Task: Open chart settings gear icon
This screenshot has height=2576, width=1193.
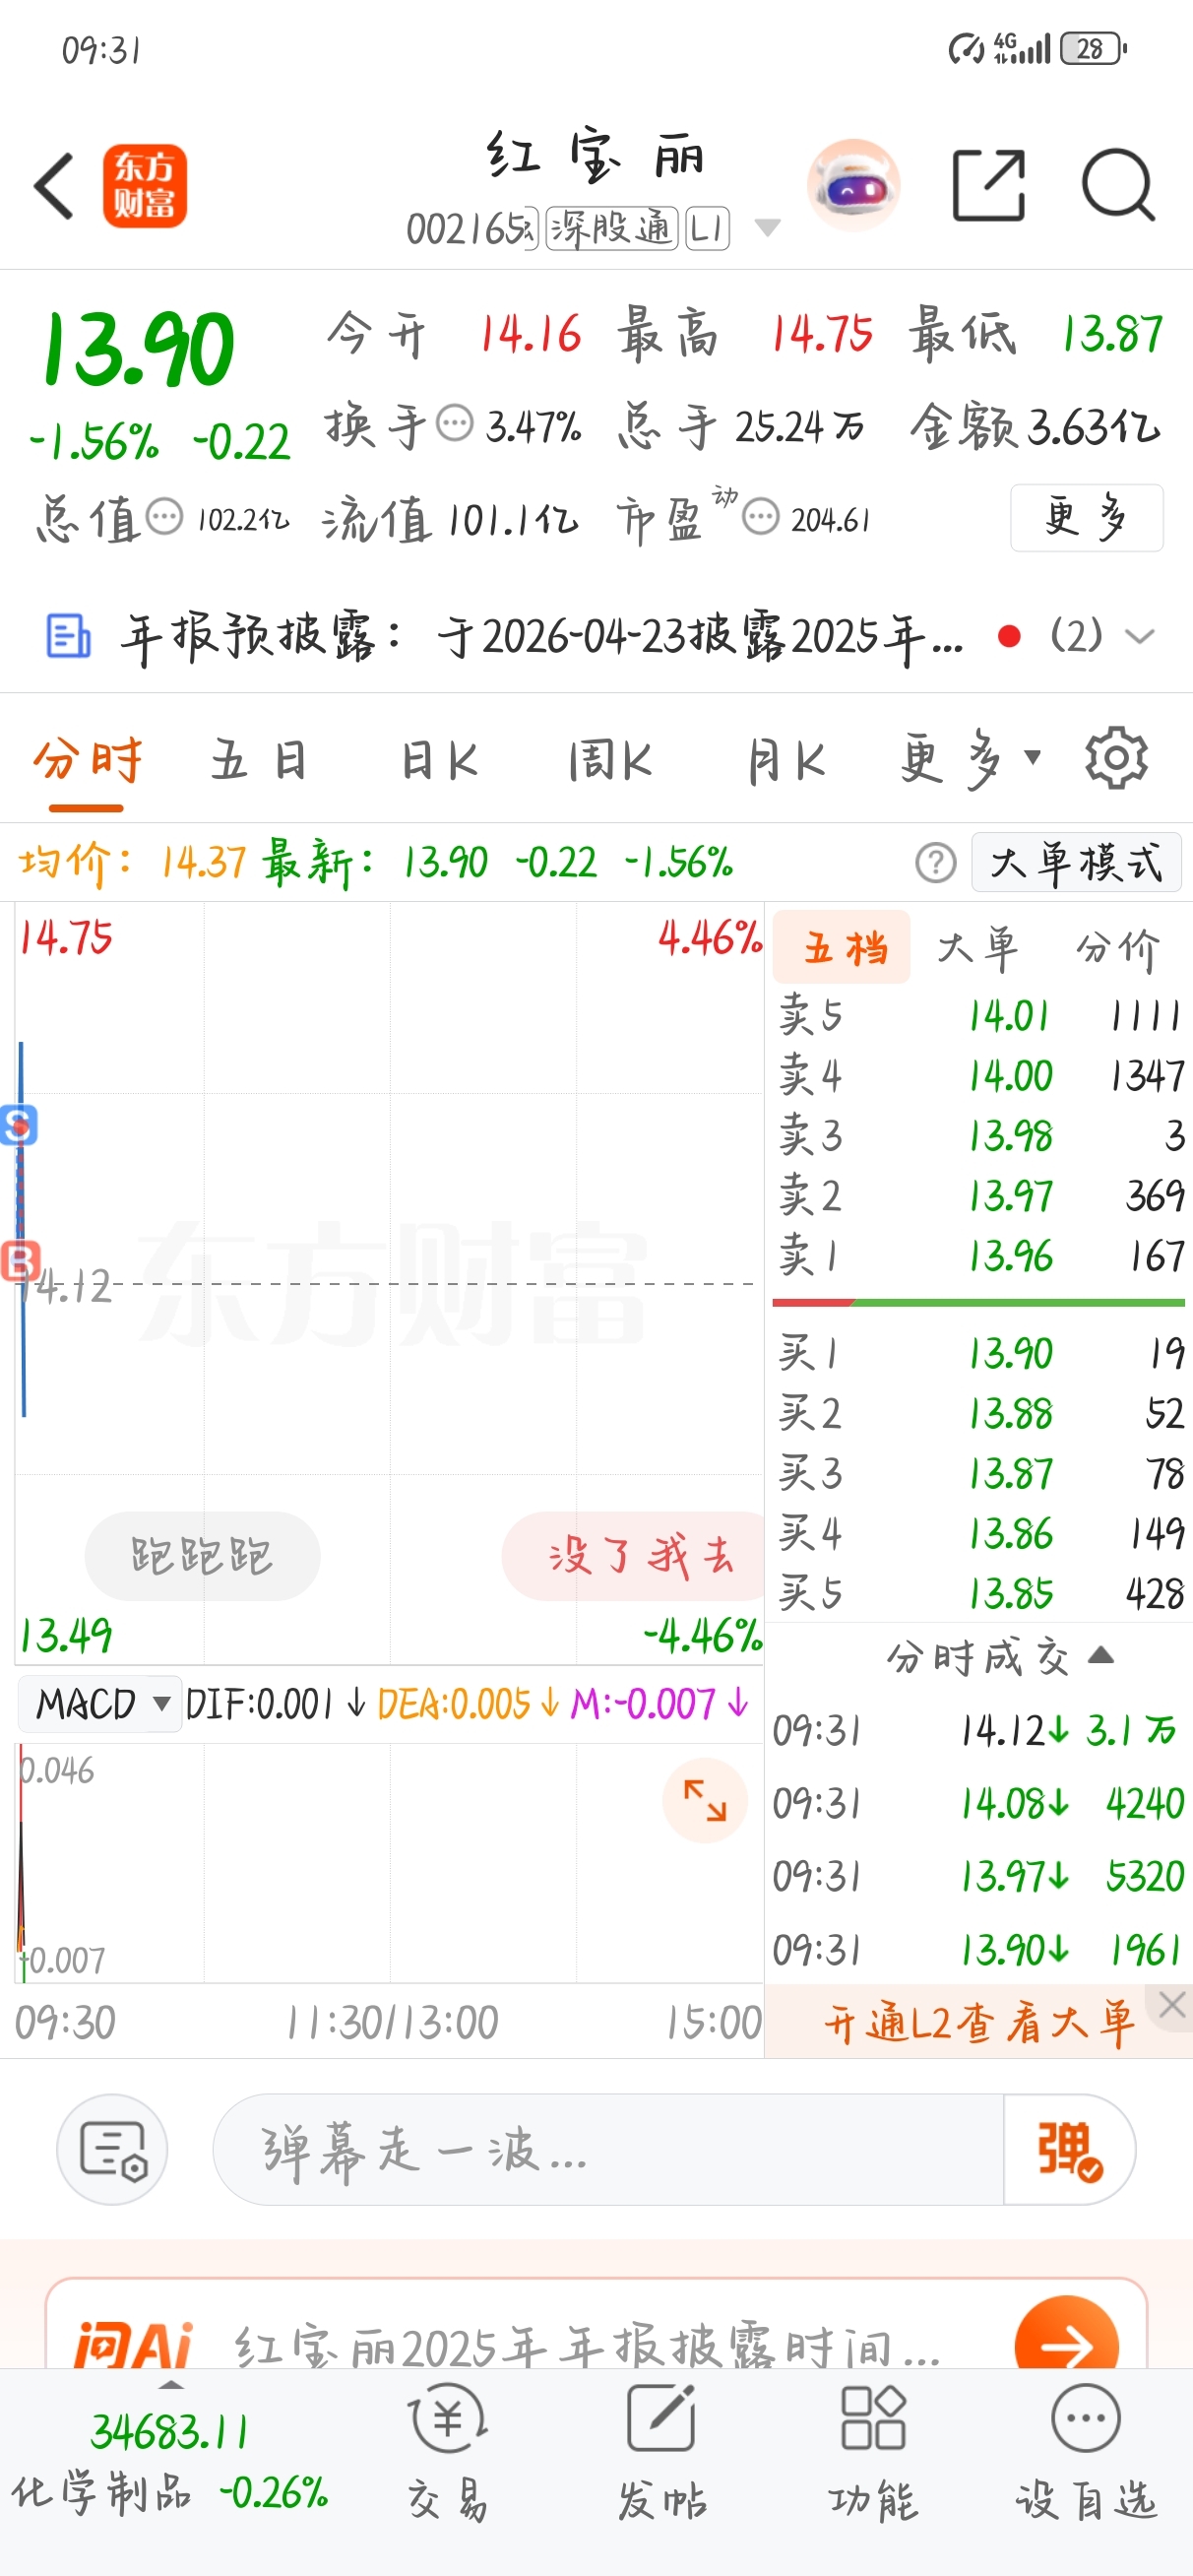Action: point(1116,759)
